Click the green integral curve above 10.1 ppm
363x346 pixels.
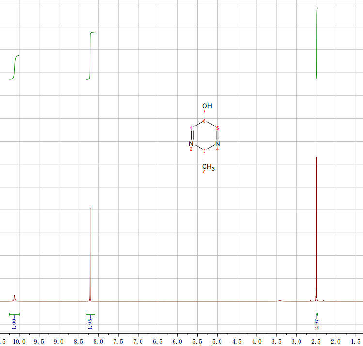(x=15, y=67)
